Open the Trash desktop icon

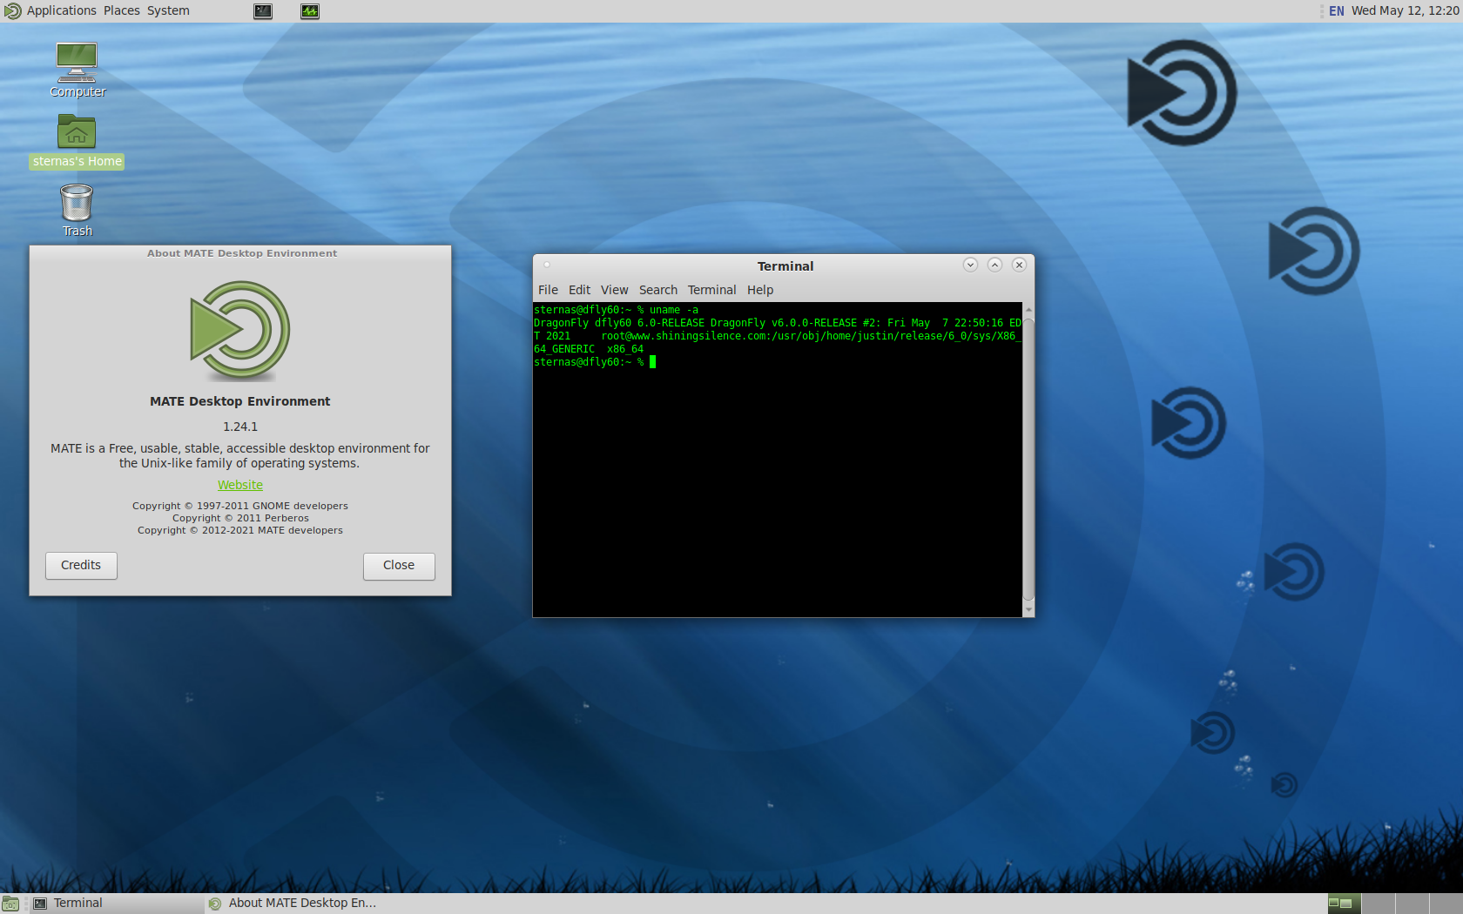click(x=77, y=210)
